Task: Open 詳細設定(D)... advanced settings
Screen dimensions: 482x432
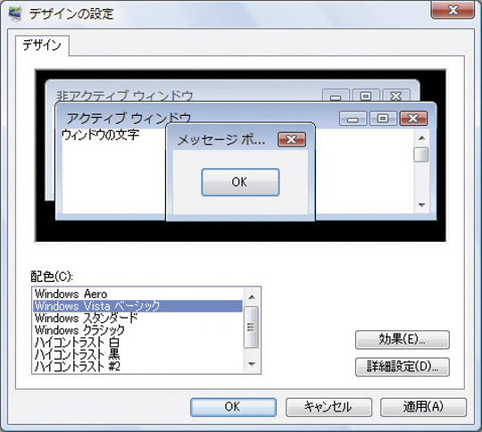Action: [x=402, y=367]
